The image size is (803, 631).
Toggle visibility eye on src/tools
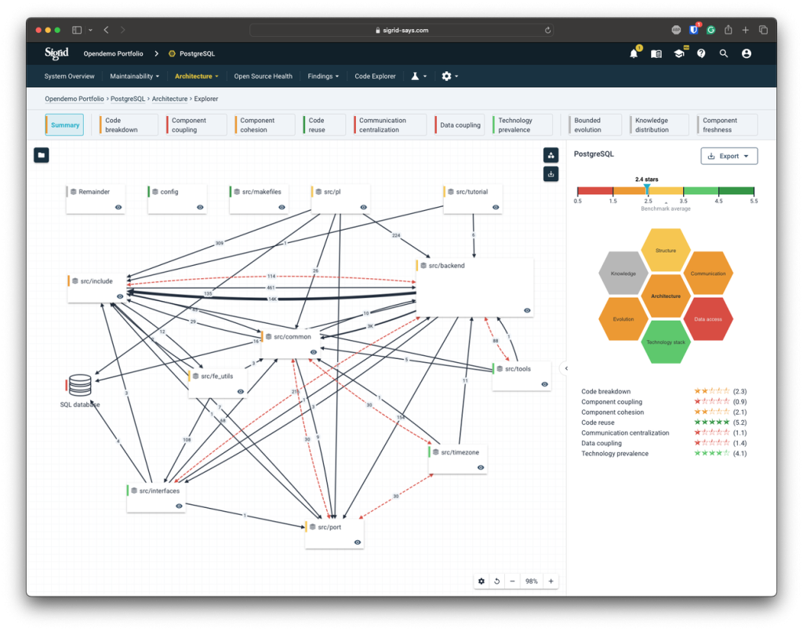(544, 384)
